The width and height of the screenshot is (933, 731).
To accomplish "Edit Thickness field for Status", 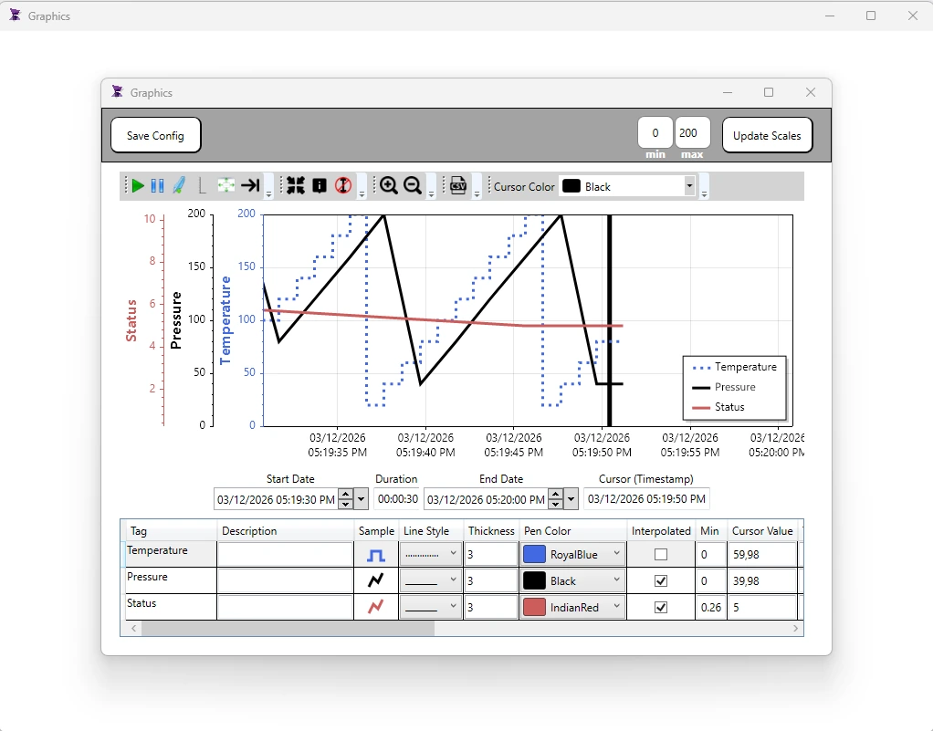I will pyautogui.click(x=491, y=607).
